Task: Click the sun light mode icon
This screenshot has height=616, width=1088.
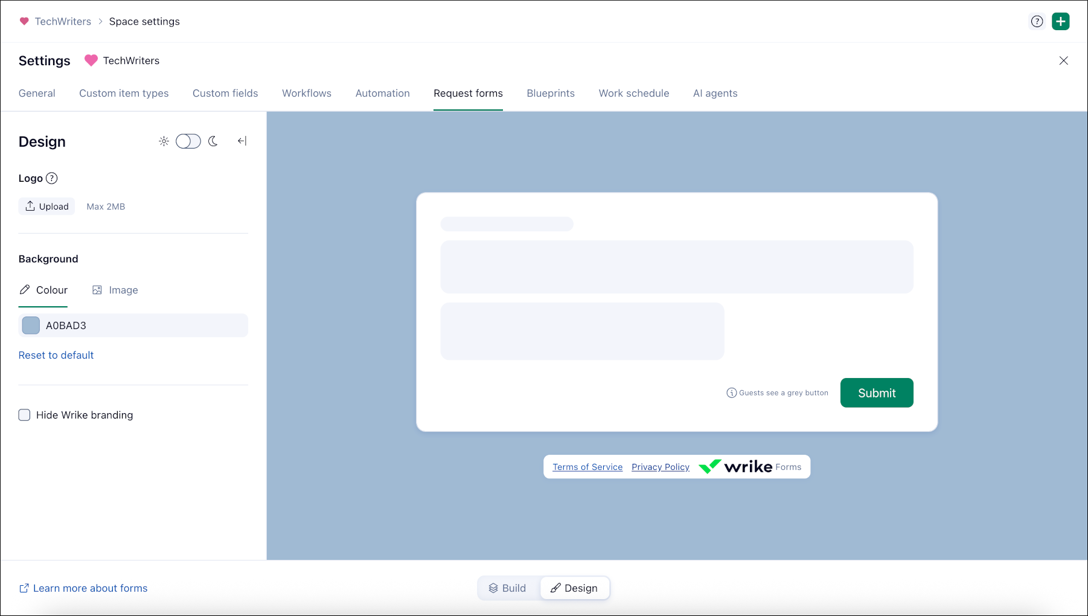Action: pyautogui.click(x=164, y=141)
